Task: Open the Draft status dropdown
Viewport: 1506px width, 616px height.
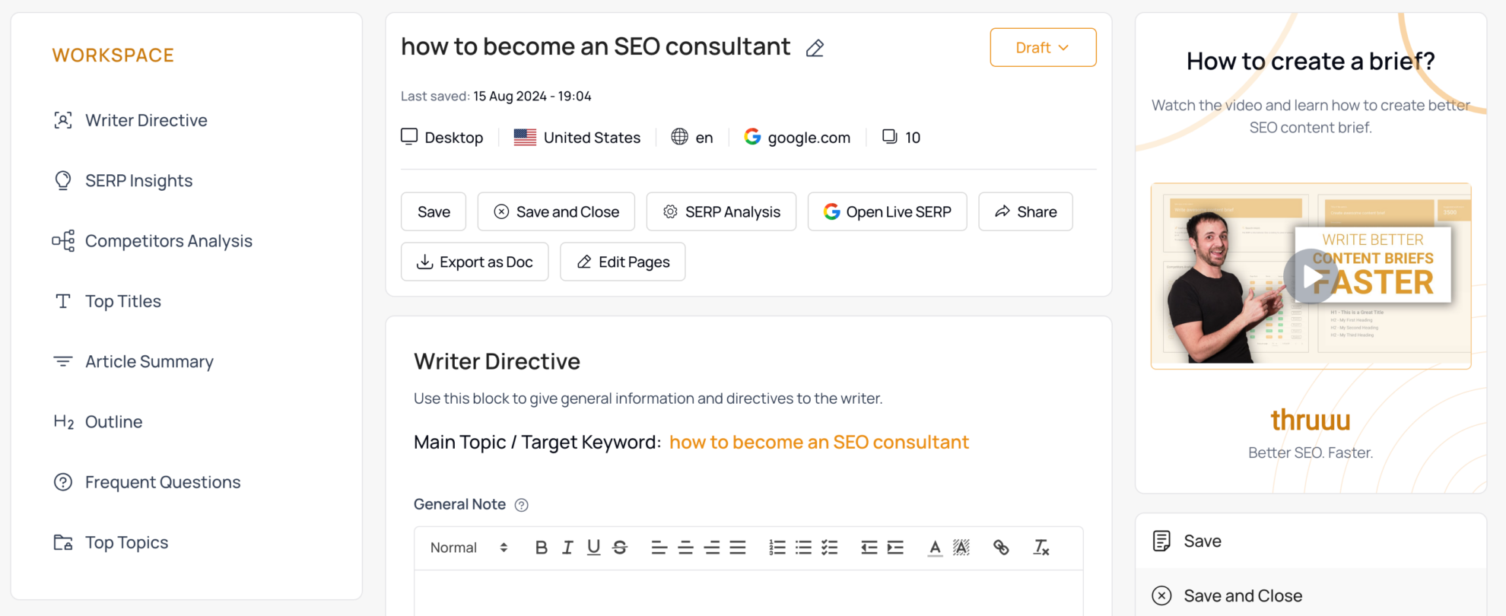Action: (1043, 46)
